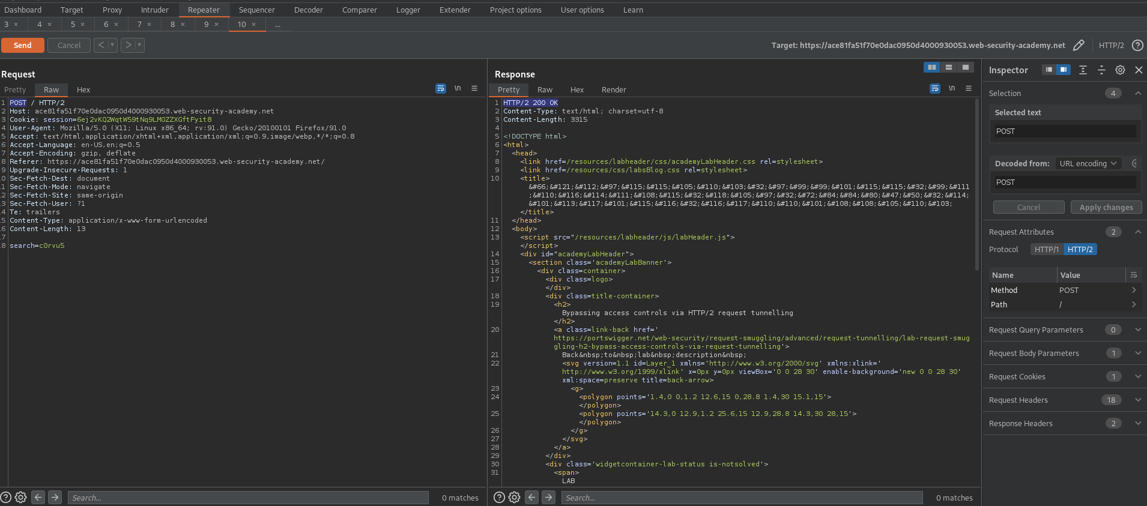1147x506 pixels.
Task: Click HTTP/2 label in toolbar
Action: tap(1111, 45)
